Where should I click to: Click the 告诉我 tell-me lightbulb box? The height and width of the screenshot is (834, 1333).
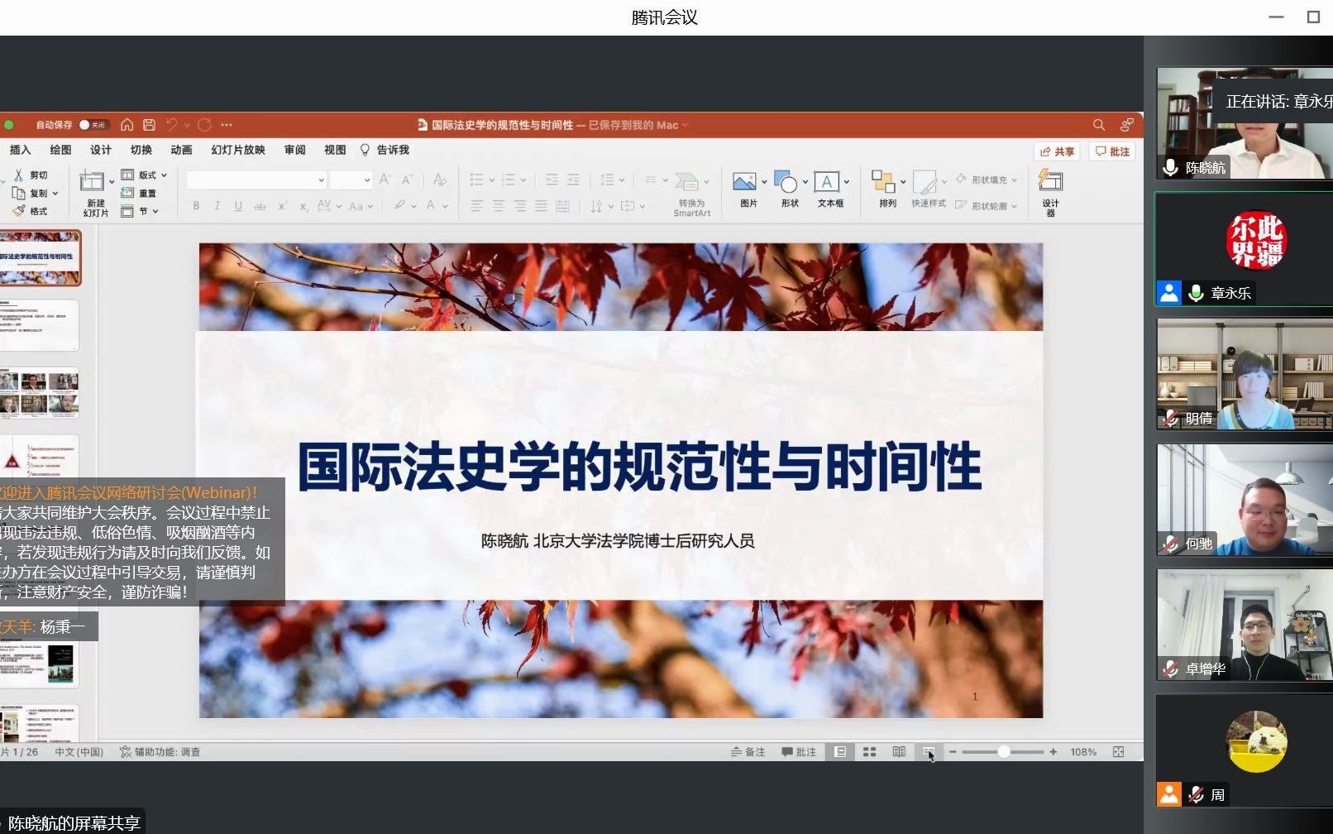(385, 150)
